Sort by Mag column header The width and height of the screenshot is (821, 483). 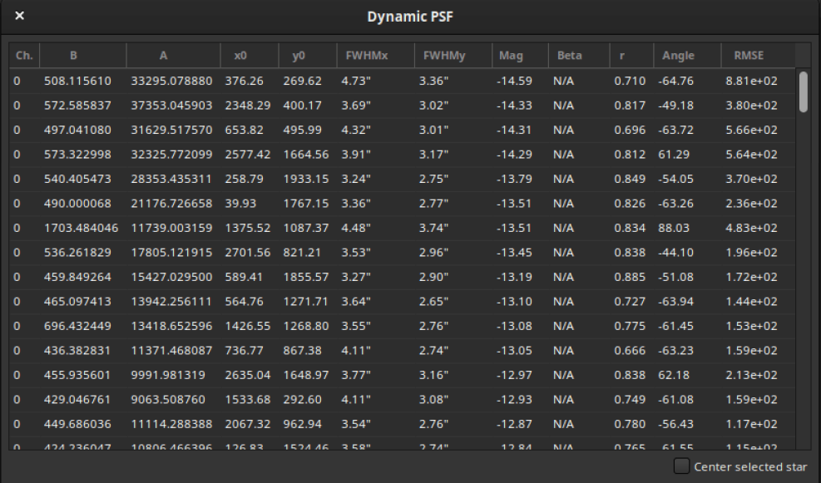(x=520, y=56)
